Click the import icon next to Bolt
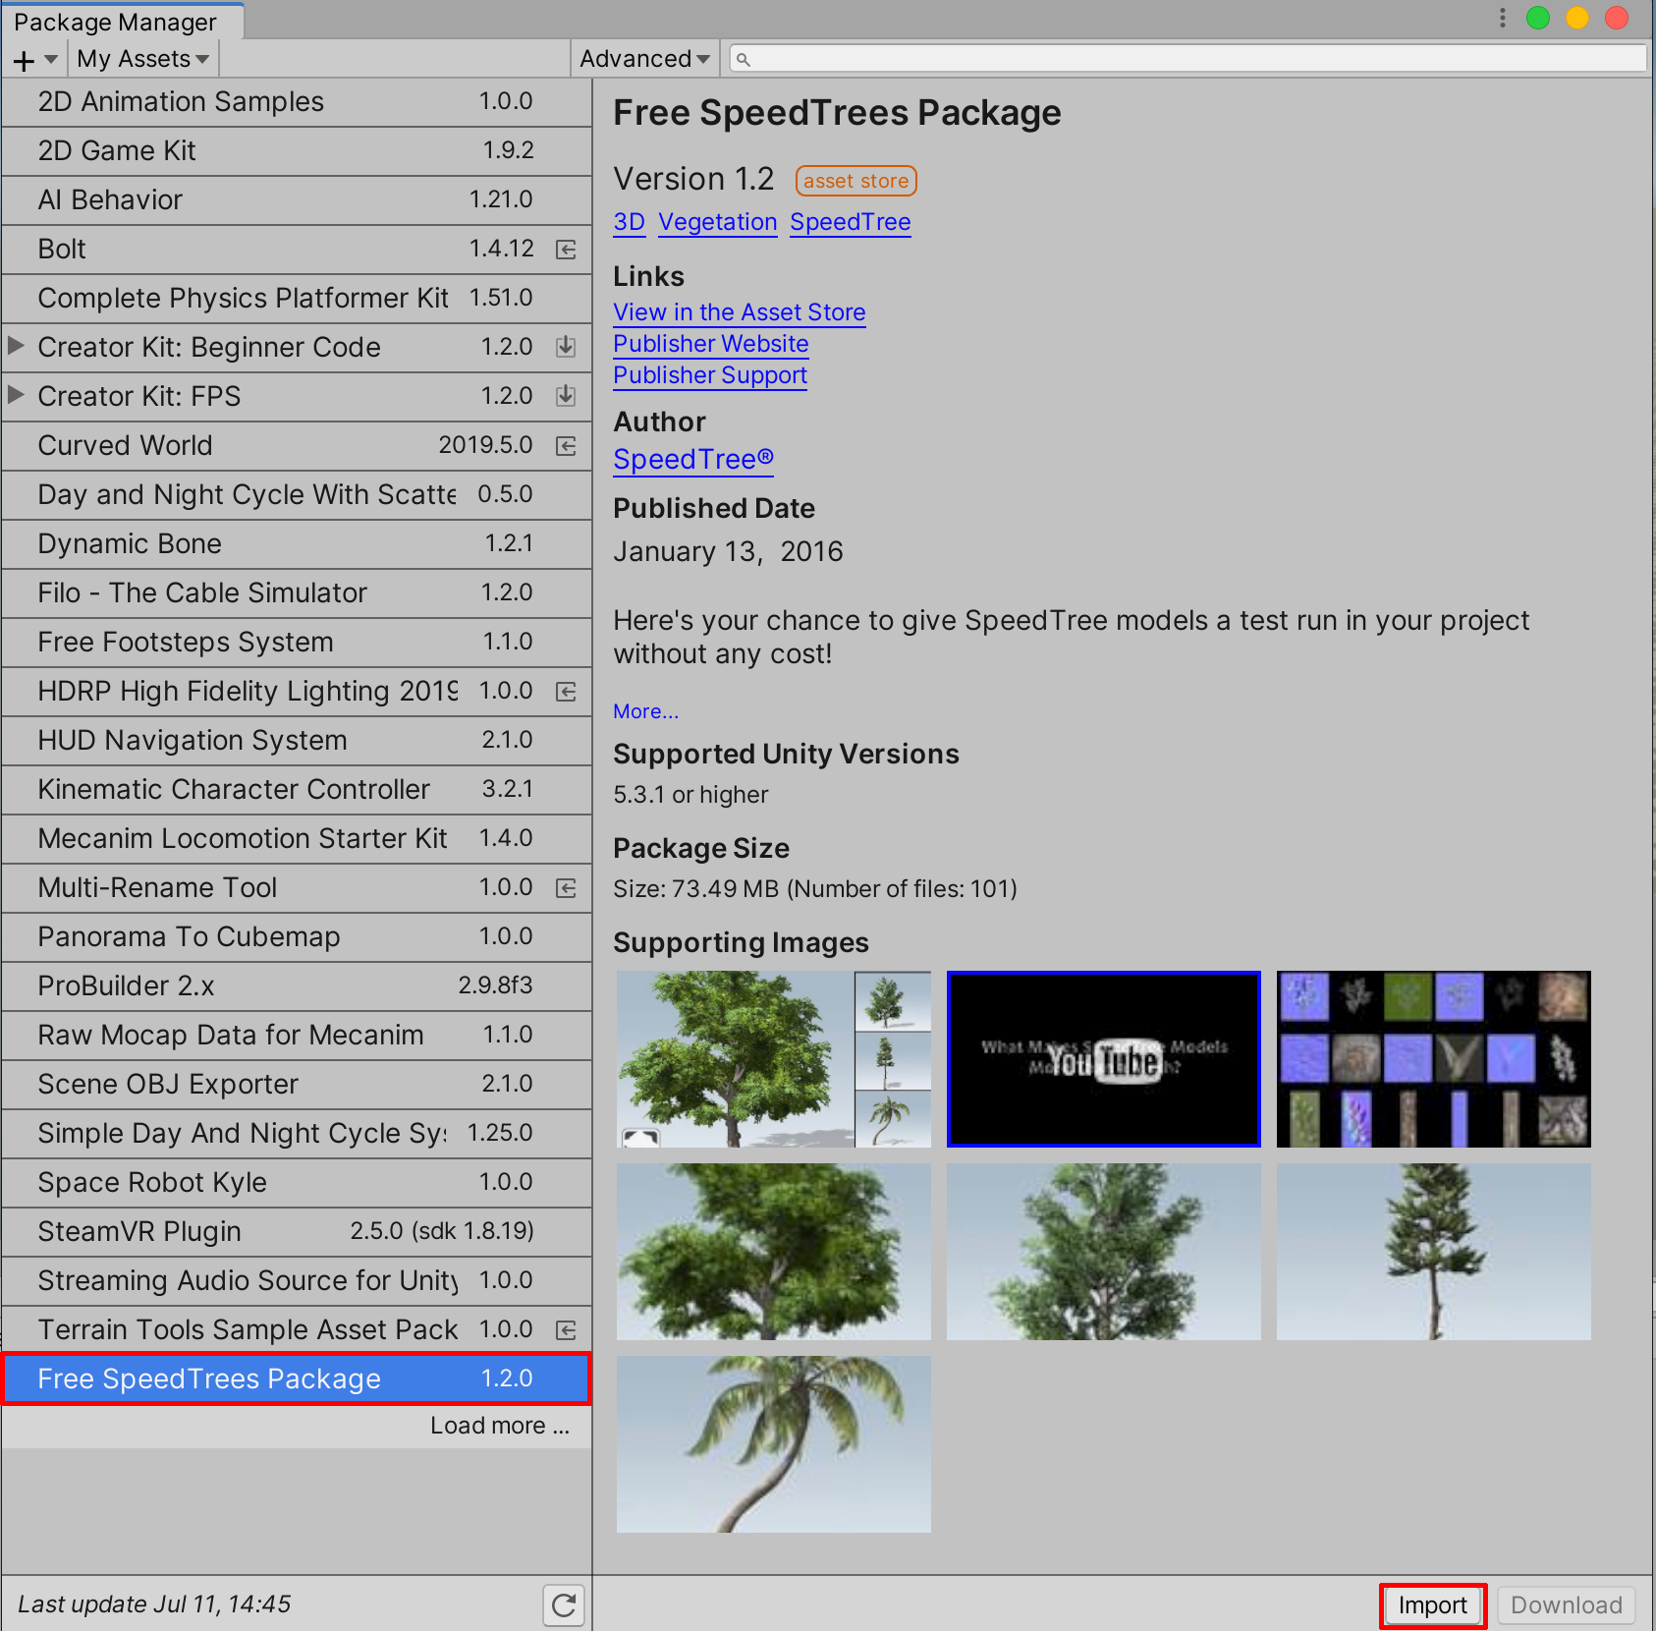The height and width of the screenshot is (1631, 1656). click(566, 250)
